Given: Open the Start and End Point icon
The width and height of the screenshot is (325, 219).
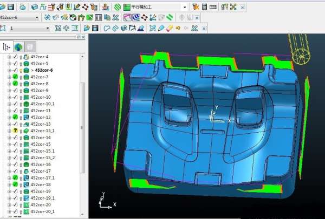Looking at the screenshot, I should tap(60, 7).
